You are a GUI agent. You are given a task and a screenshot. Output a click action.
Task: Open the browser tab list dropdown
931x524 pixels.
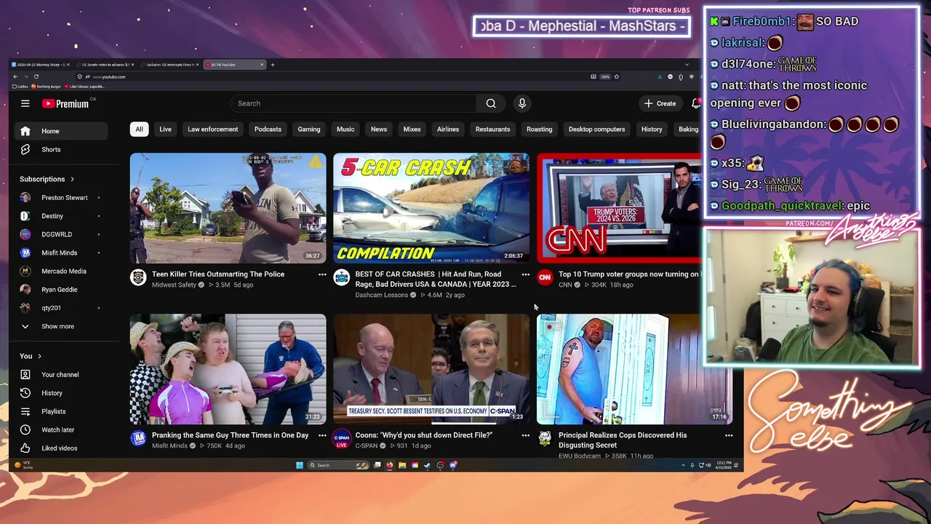[687, 64]
